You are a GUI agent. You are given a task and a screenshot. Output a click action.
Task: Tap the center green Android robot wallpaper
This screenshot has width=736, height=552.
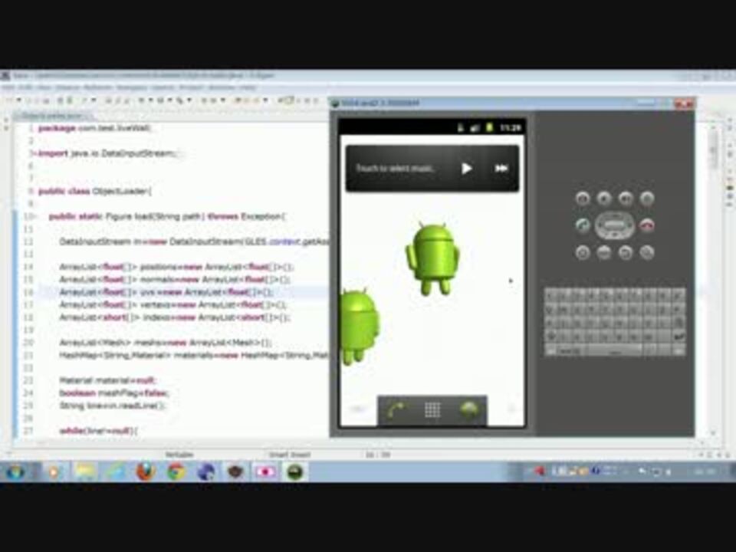point(432,259)
